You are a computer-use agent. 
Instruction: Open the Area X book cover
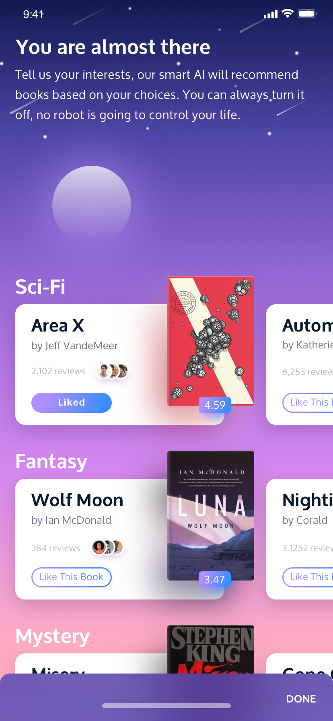tap(211, 341)
